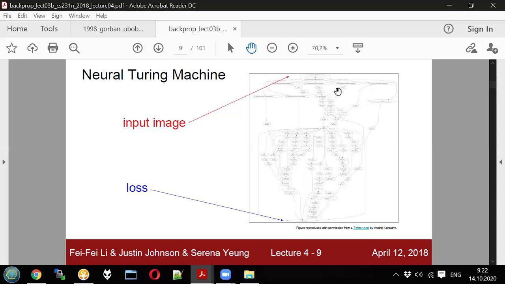Go to next page arrow

159,48
